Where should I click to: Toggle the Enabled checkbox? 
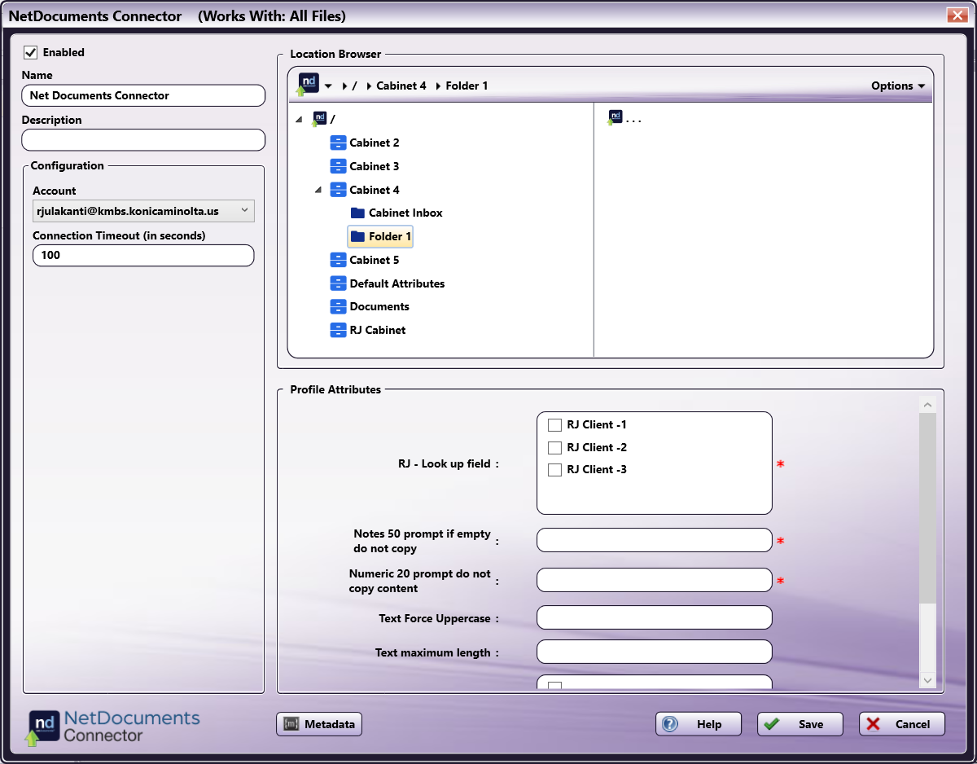click(31, 52)
